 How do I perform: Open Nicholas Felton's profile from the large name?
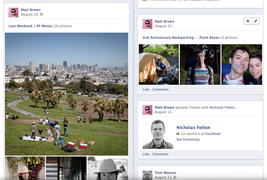click(193, 128)
